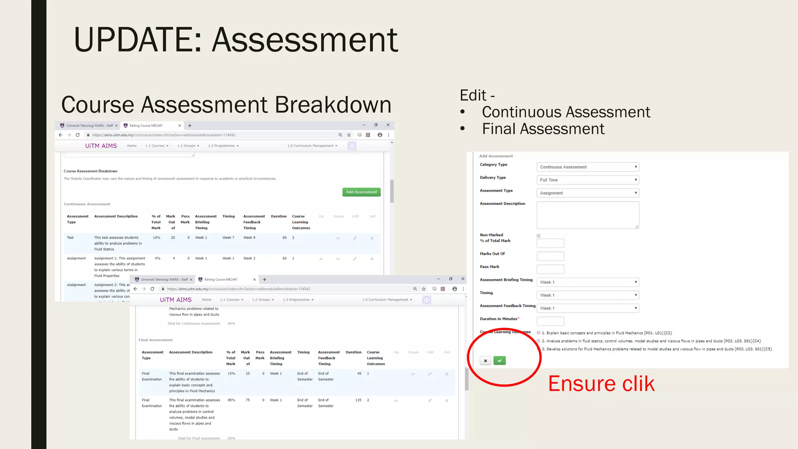Open Category Type Continuous Assessment dropdown
This screenshot has width=798, height=449.
(588, 167)
